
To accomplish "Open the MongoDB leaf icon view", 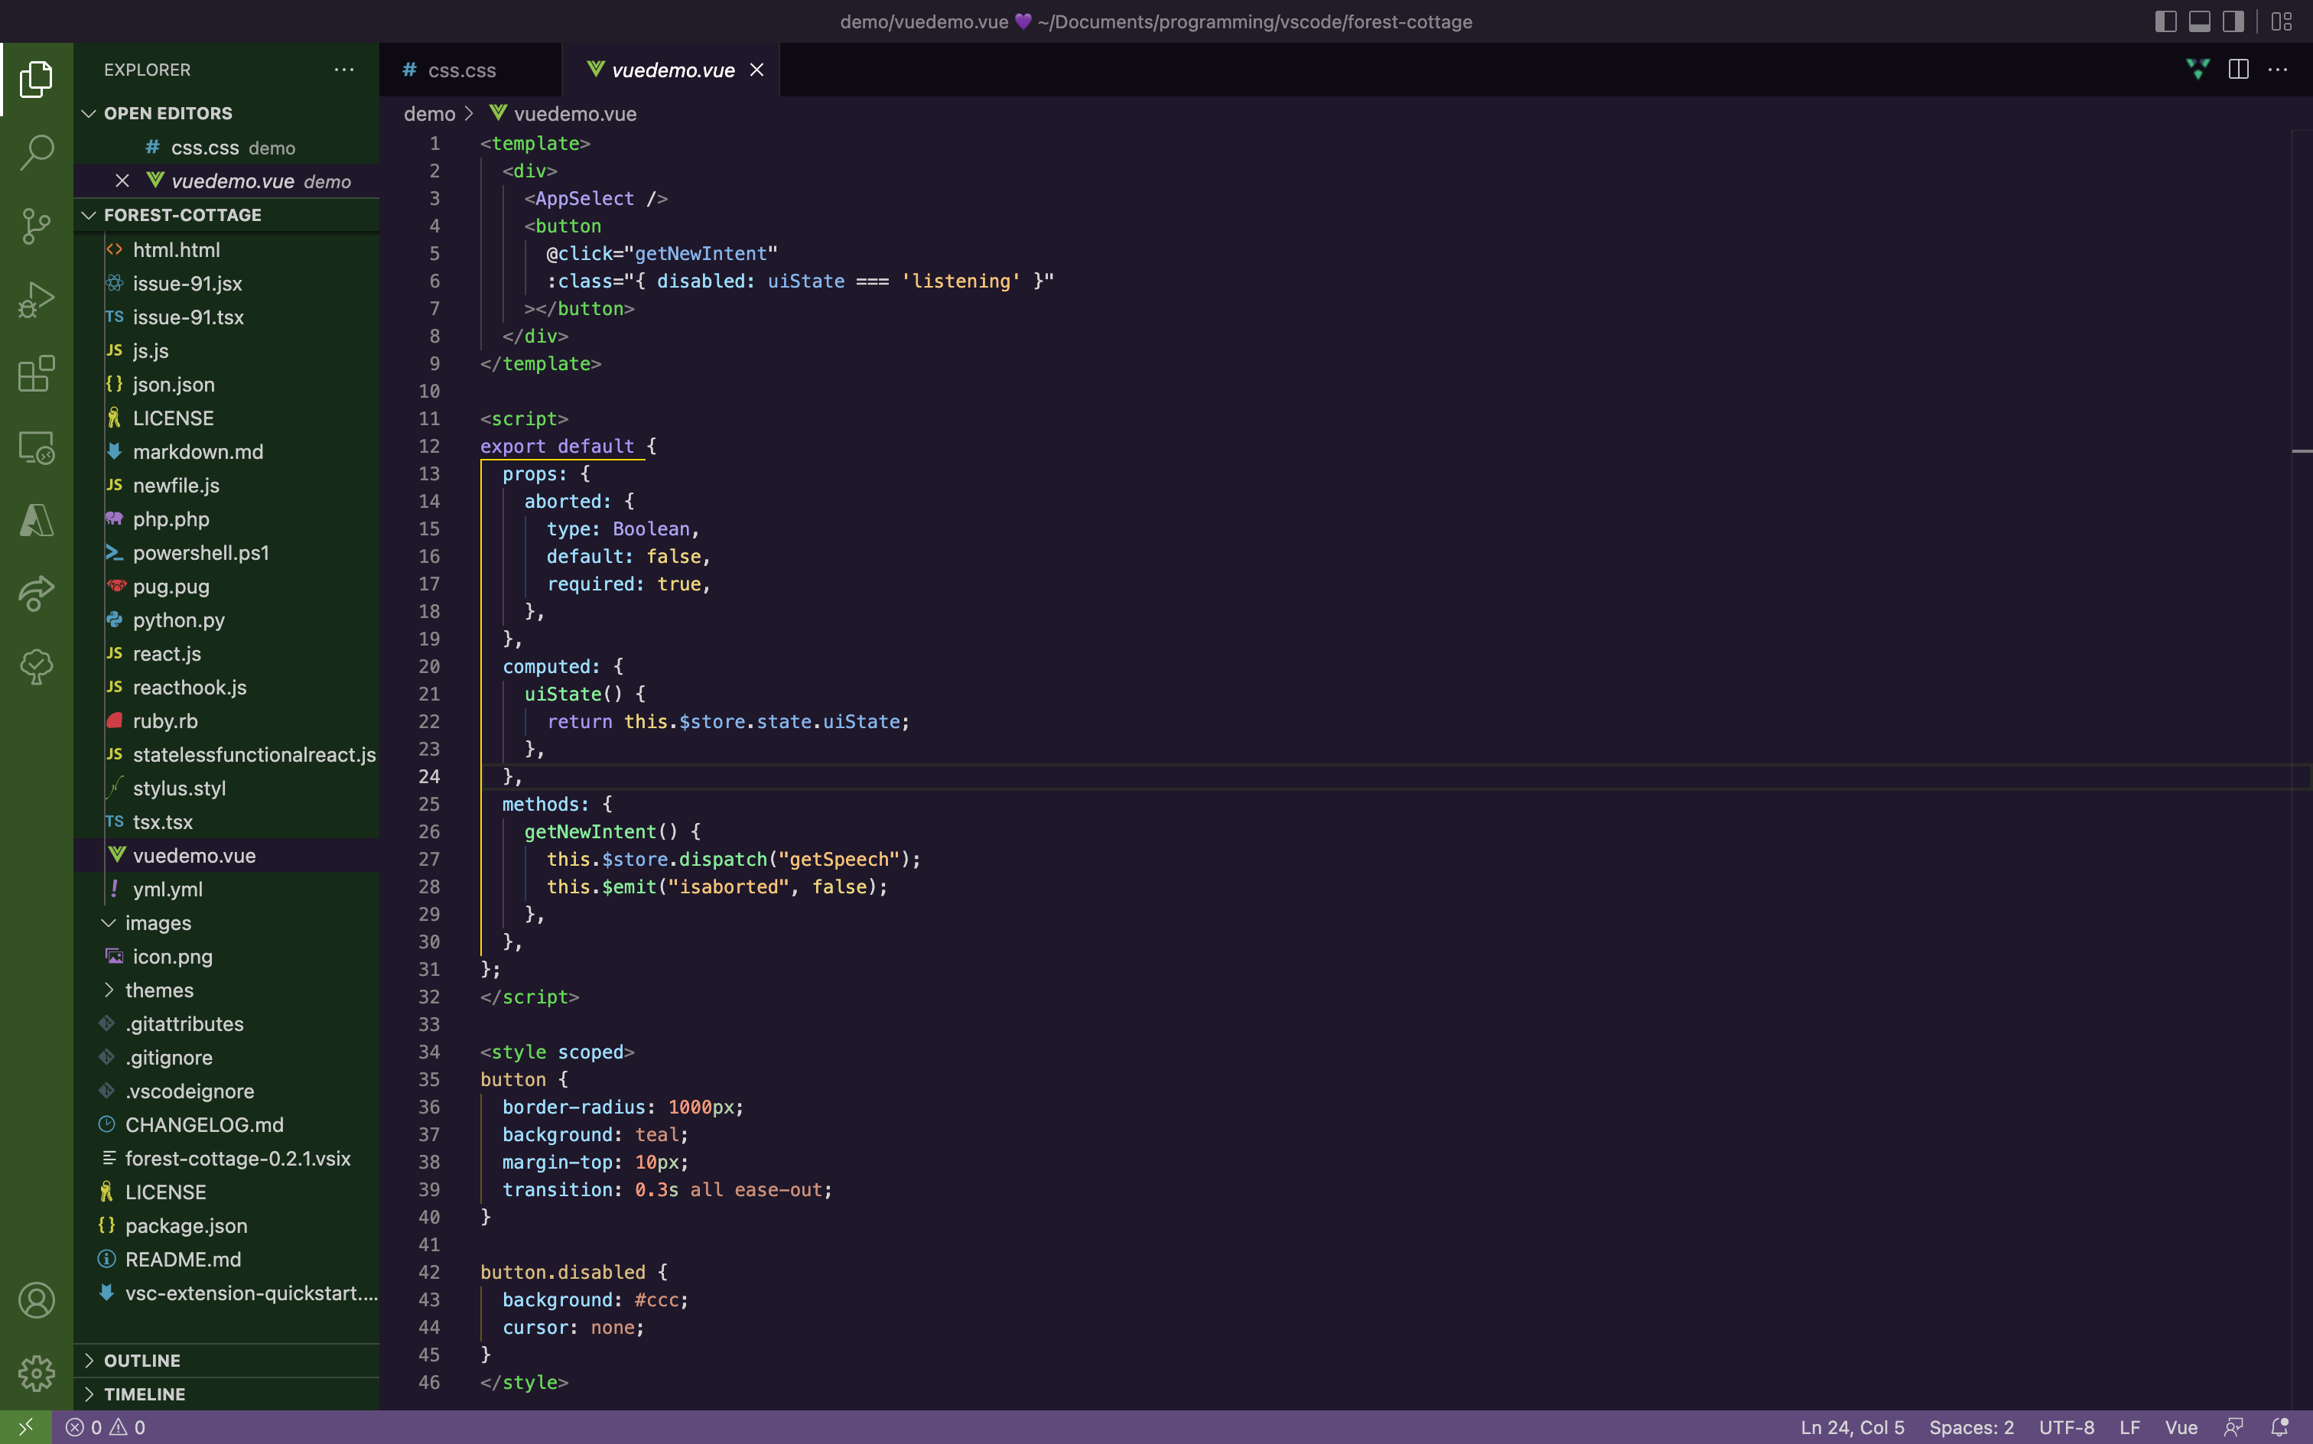I will [x=36, y=667].
